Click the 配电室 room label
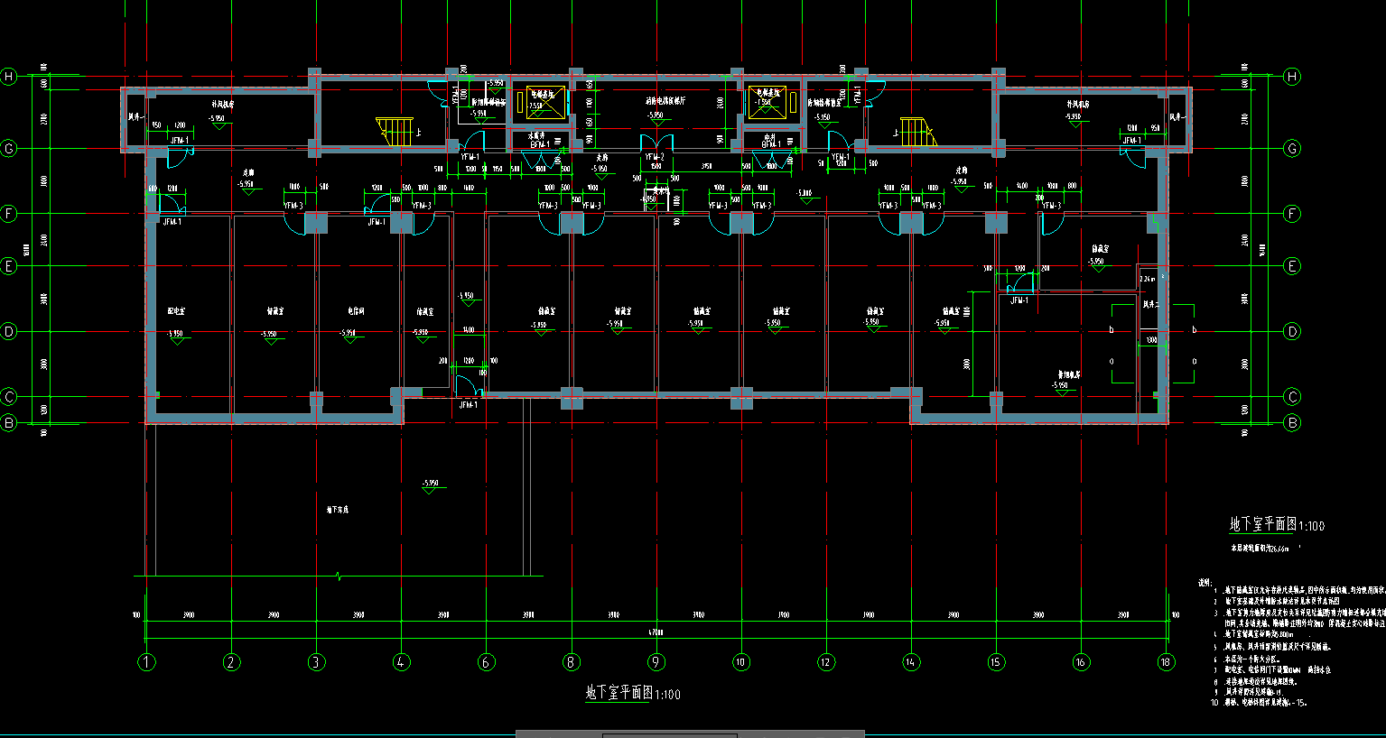The height and width of the screenshot is (738, 1386). (x=176, y=311)
